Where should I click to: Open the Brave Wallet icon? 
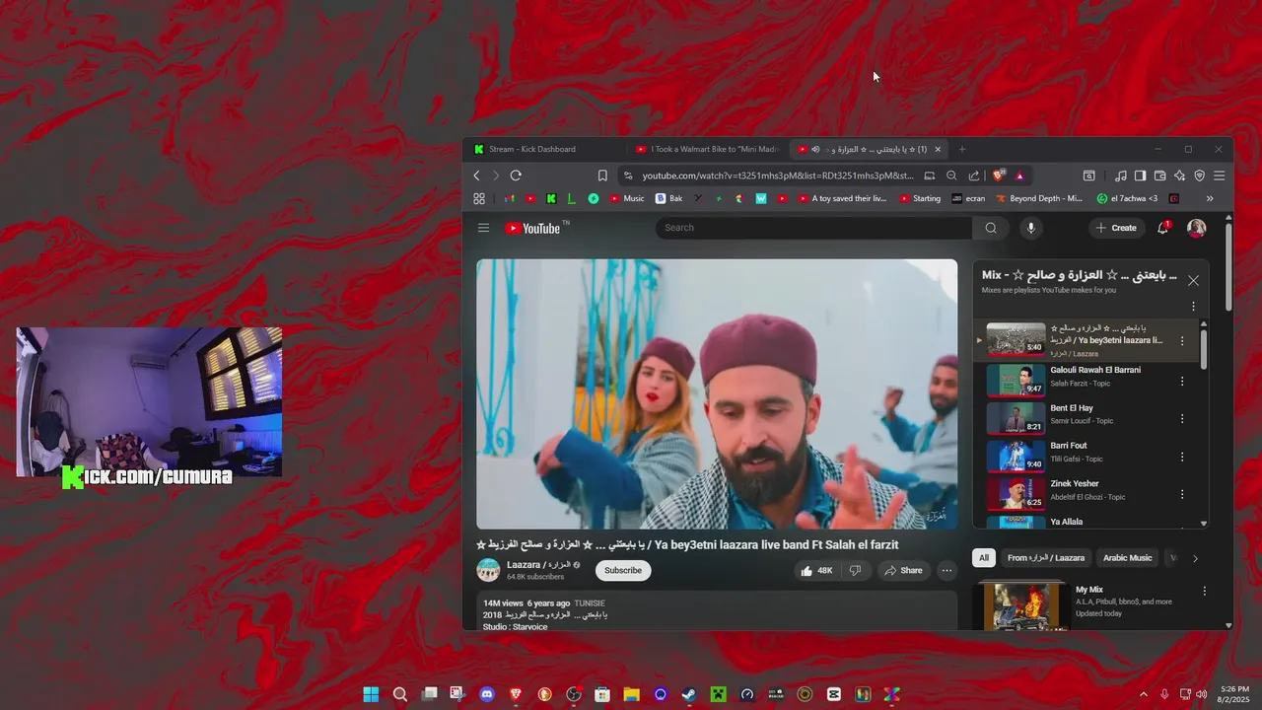point(1159,176)
